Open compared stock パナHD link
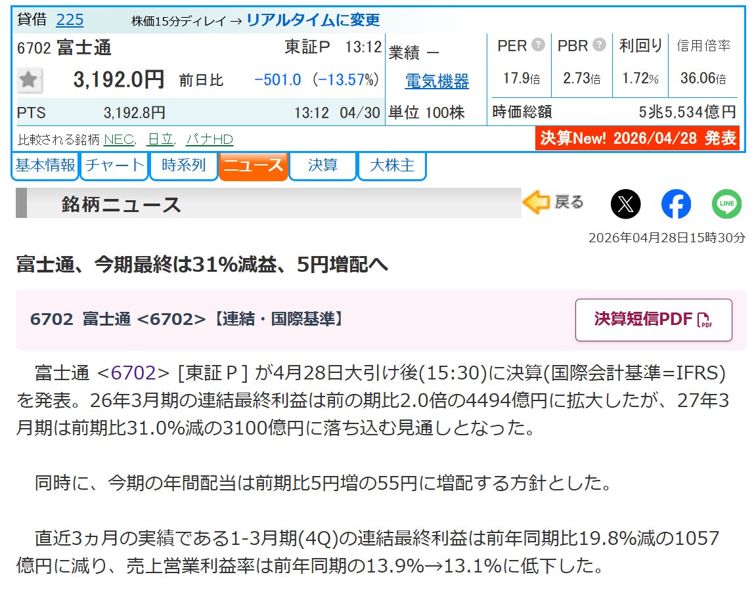The width and height of the screenshot is (756, 604). pyautogui.click(x=210, y=140)
